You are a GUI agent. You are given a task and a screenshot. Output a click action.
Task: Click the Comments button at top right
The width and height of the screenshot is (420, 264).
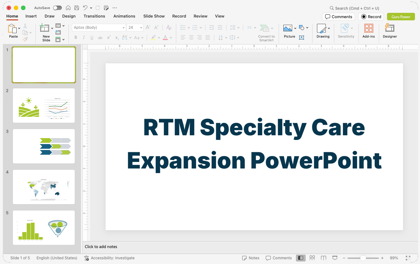338,17
